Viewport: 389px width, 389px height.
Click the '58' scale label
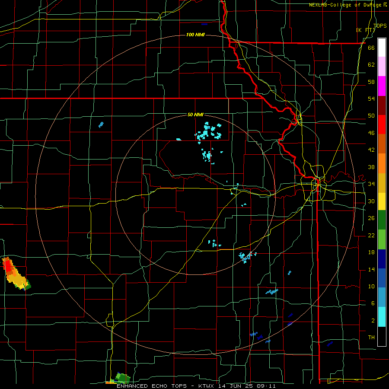[371, 82]
